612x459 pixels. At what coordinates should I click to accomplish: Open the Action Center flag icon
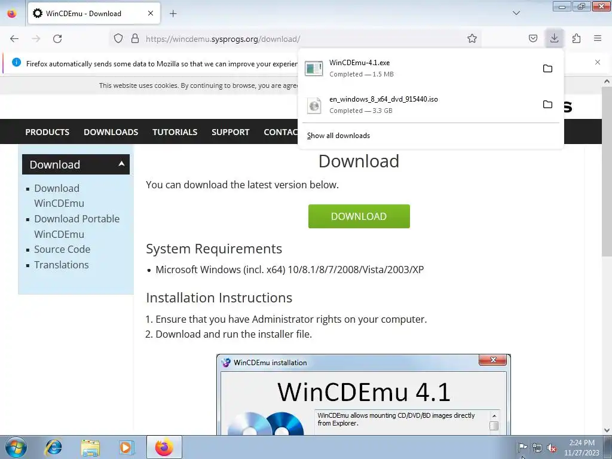pyautogui.click(x=522, y=447)
